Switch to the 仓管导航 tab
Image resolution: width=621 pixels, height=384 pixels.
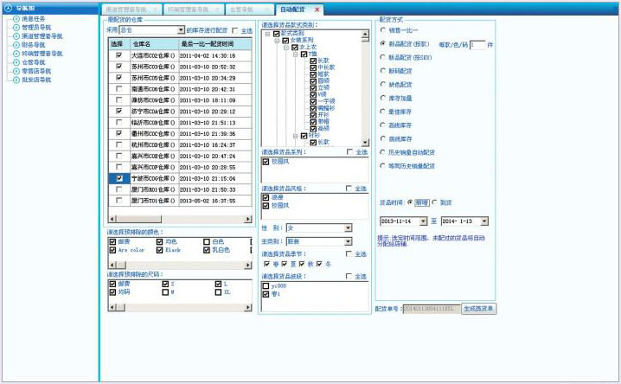tap(249, 10)
